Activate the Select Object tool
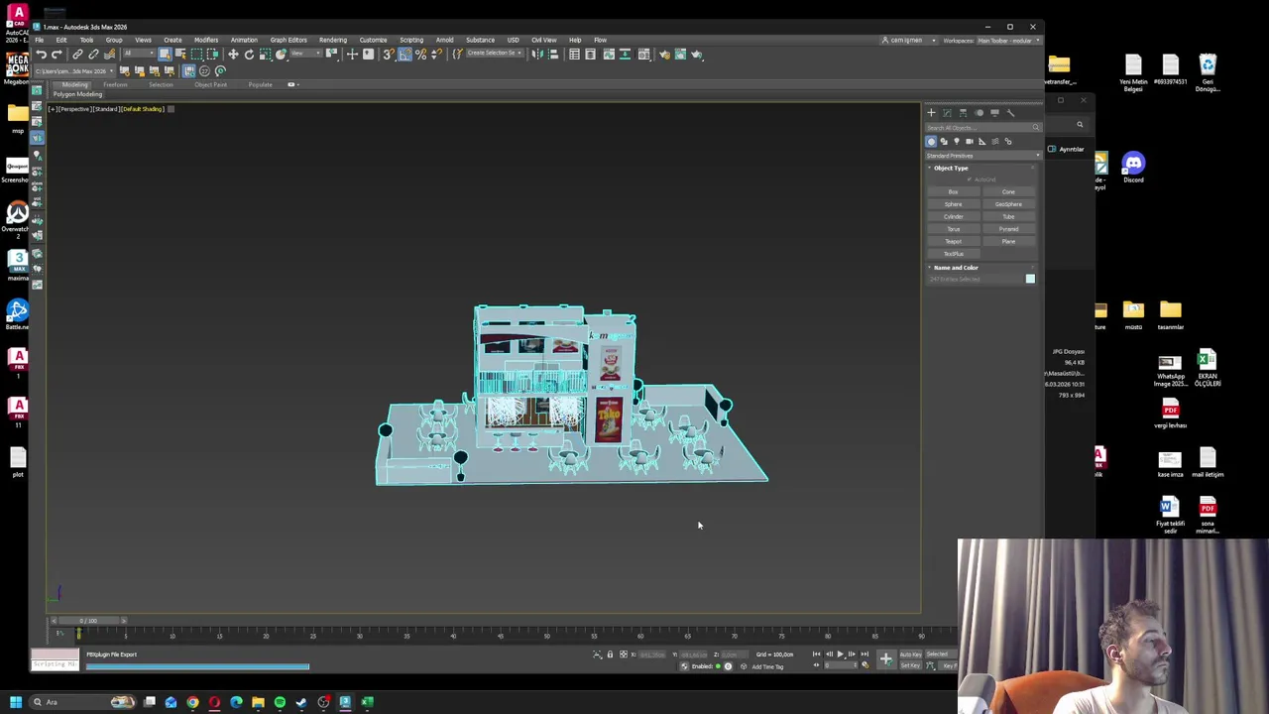This screenshot has width=1269, height=714. pyautogui.click(x=165, y=54)
